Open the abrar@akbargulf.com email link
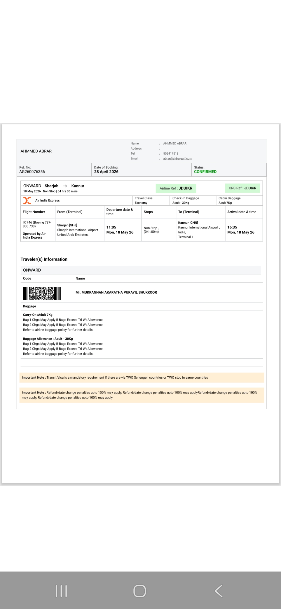Viewport: 281px width, 609px height. 177,158
